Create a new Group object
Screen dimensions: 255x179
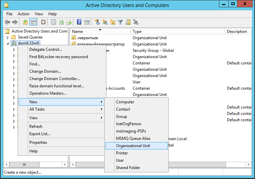point(136,117)
